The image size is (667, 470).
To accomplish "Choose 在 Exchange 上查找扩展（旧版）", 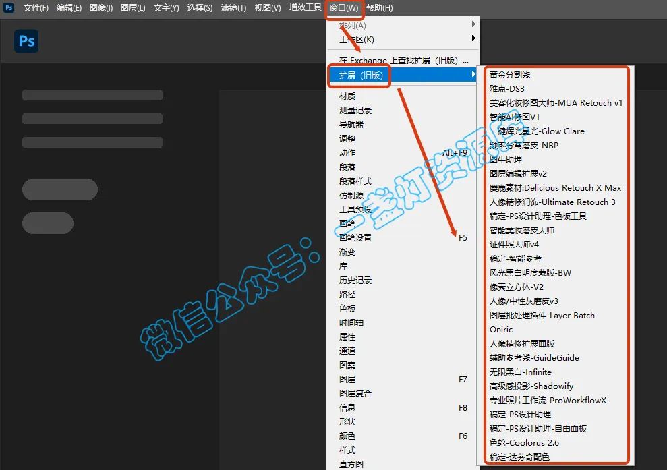I will pyautogui.click(x=403, y=61).
